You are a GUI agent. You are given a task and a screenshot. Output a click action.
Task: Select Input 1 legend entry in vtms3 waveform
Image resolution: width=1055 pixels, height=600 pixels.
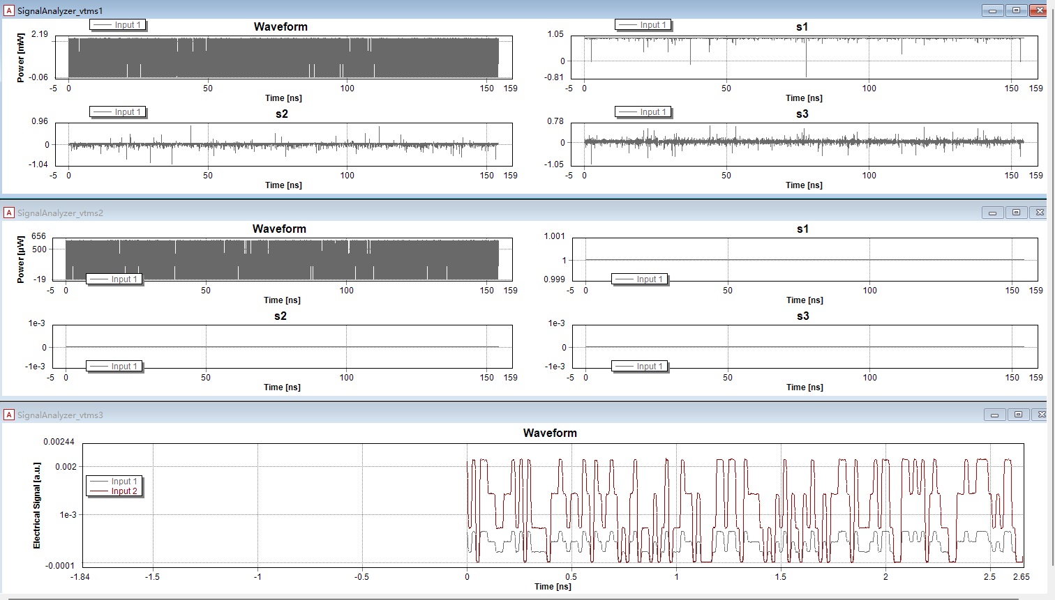pyautogui.click(x=114, y=482)
